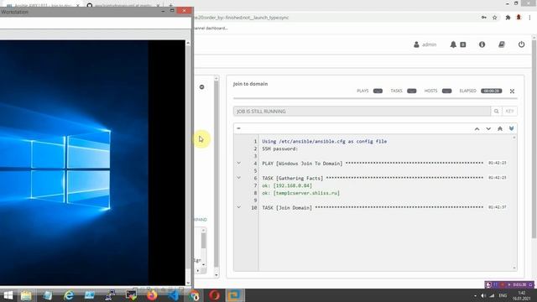Screen dimensions: 537x302
Task: Click the ENG language indicator
Action: 503,295
